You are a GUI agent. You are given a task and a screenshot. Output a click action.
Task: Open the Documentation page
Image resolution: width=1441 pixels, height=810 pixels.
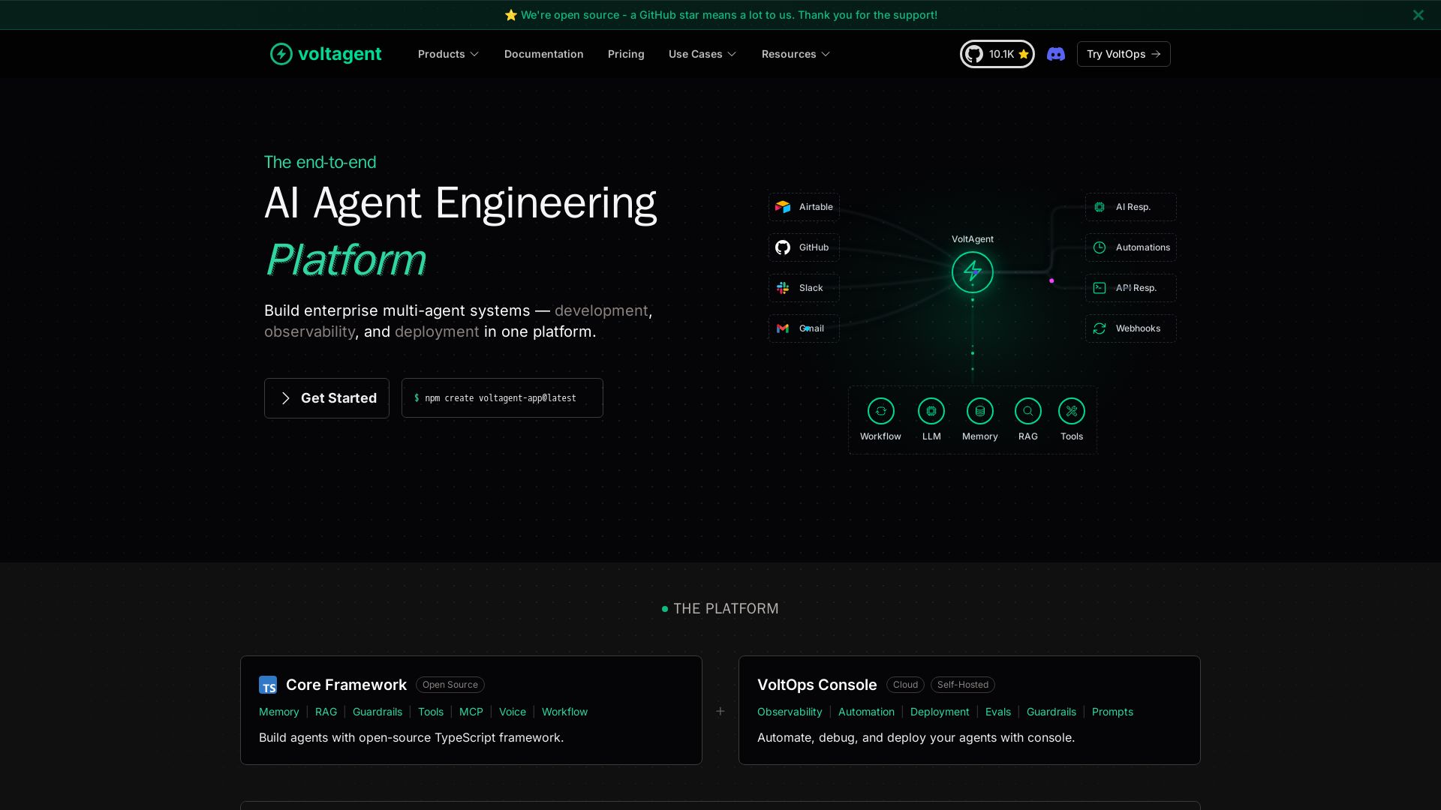click(544, 54)
